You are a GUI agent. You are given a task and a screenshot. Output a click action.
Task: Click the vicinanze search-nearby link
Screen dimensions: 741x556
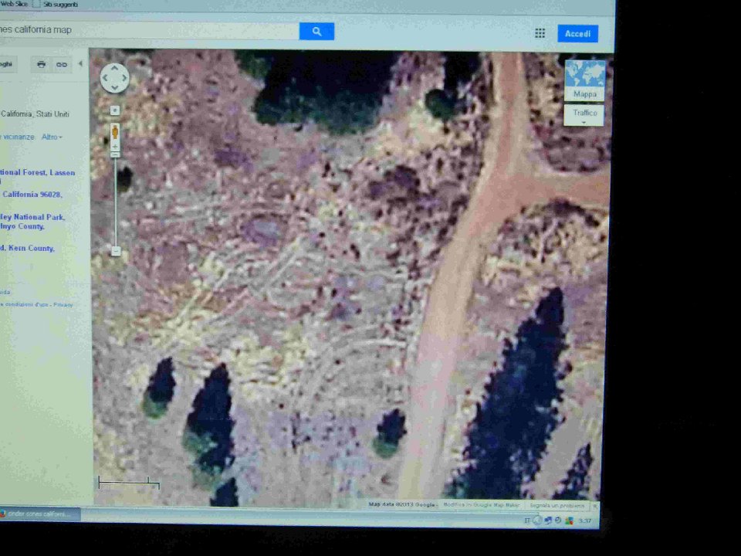(x=19, y=137)
